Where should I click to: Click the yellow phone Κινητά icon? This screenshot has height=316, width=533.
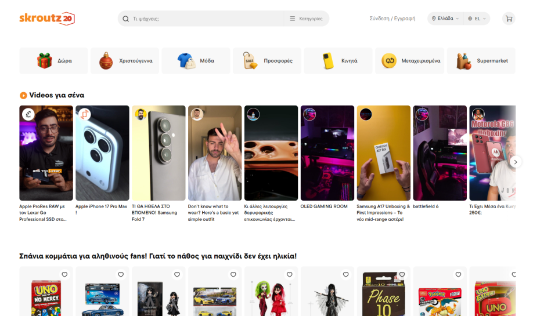[329, 61]
